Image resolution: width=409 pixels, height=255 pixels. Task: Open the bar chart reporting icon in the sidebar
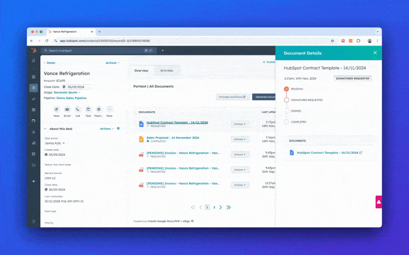(34, 143)
